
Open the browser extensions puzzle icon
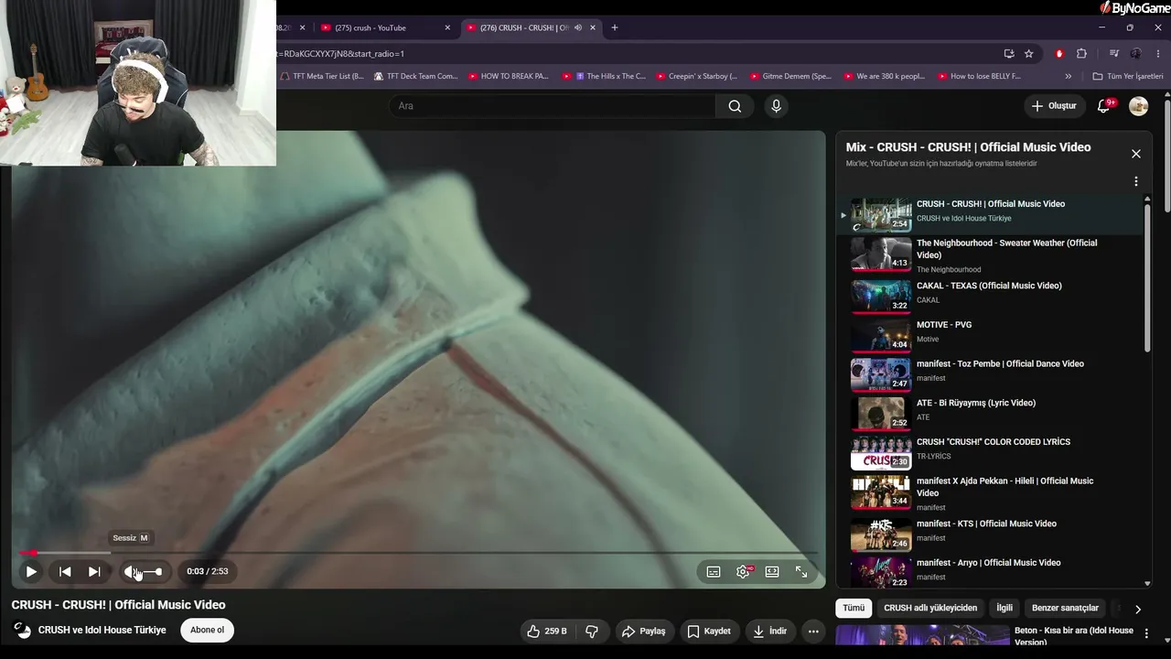point(1081,53)
